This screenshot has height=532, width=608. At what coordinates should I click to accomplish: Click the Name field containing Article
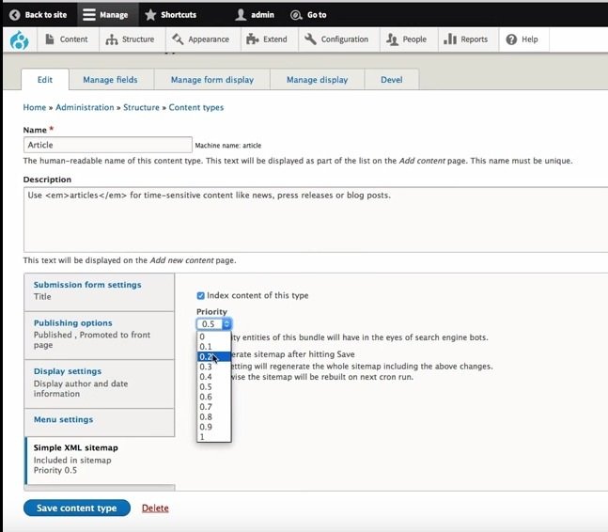tap(107, 146)
